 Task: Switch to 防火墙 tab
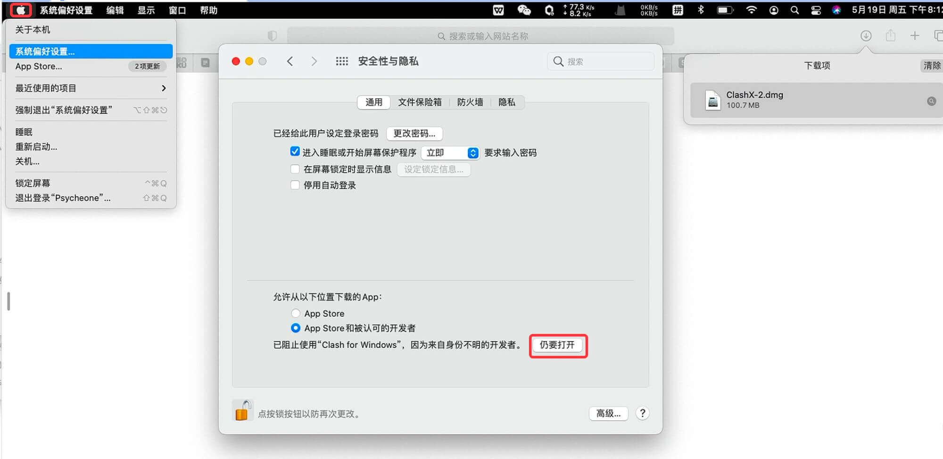470,102
